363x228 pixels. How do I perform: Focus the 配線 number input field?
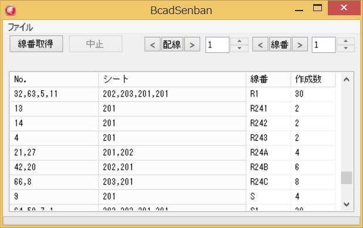[x=218, y=45]
